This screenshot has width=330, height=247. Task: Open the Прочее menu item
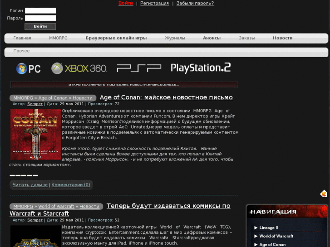pos(21,51)
